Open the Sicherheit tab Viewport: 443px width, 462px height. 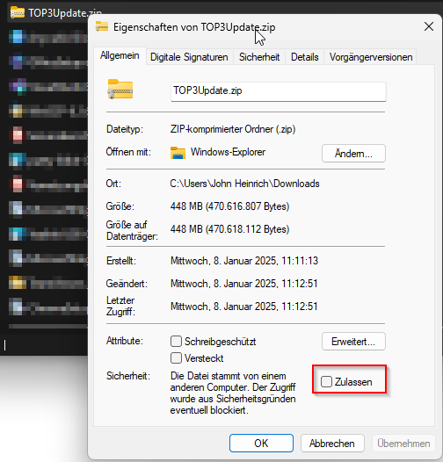point(259,57)
